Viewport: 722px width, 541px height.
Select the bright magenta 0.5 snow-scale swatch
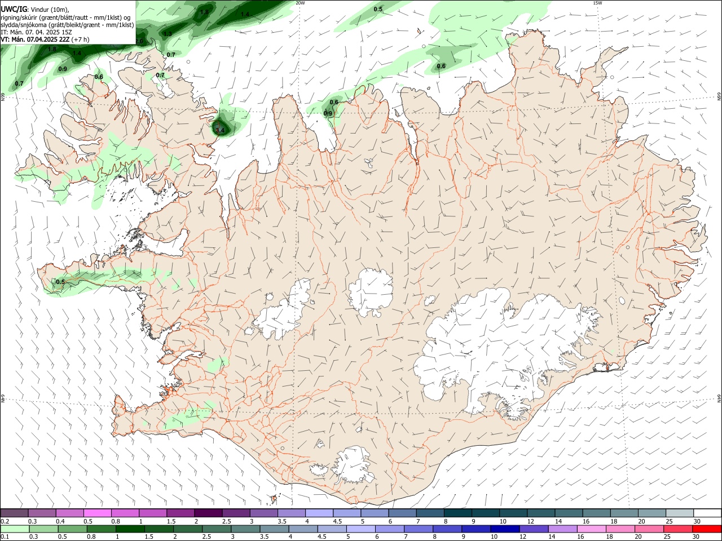[x=97, y=513]
